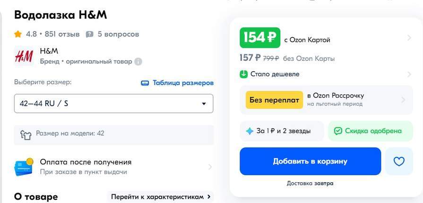Image resolution: width=423 pixels, height=203 pixels.
Task: Click the payment card icon
Action: point(24,167)
